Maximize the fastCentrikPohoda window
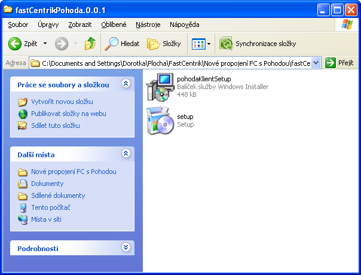This screenshot has height=275, width=361. tap(337, 10)
